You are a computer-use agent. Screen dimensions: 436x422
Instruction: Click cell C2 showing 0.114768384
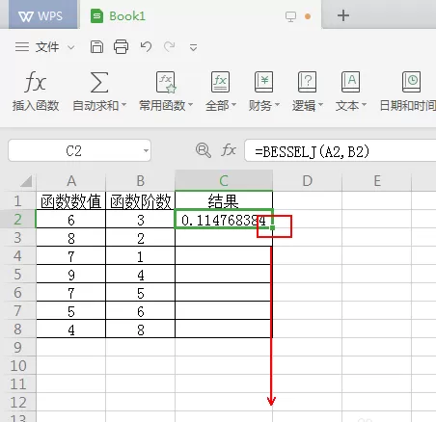click(x=224, y=220)
